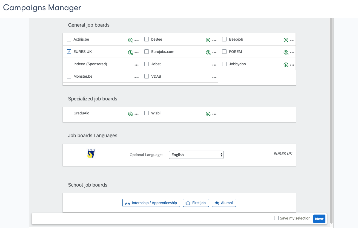This screenshot has height=228, width=358.
Task: Click the EURES logo in Job boards Languages
Action: coord(91,154)
